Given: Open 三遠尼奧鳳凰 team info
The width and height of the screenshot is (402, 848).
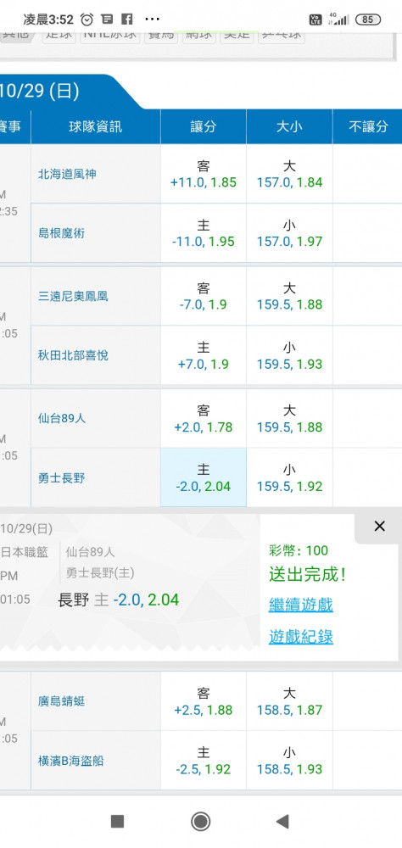Looking at the screenshot, I should (73, 296).
